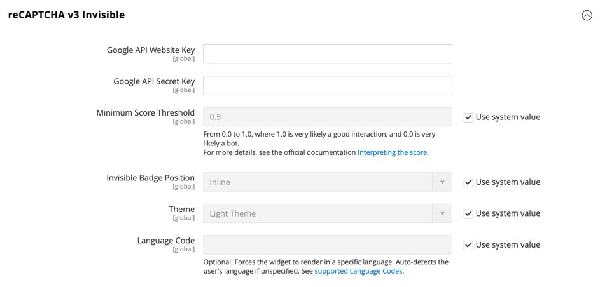Click the Google API Website Key field

tap(327, 54)
